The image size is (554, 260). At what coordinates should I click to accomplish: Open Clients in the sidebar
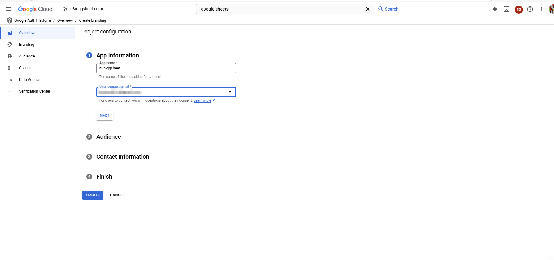point(38,68)
